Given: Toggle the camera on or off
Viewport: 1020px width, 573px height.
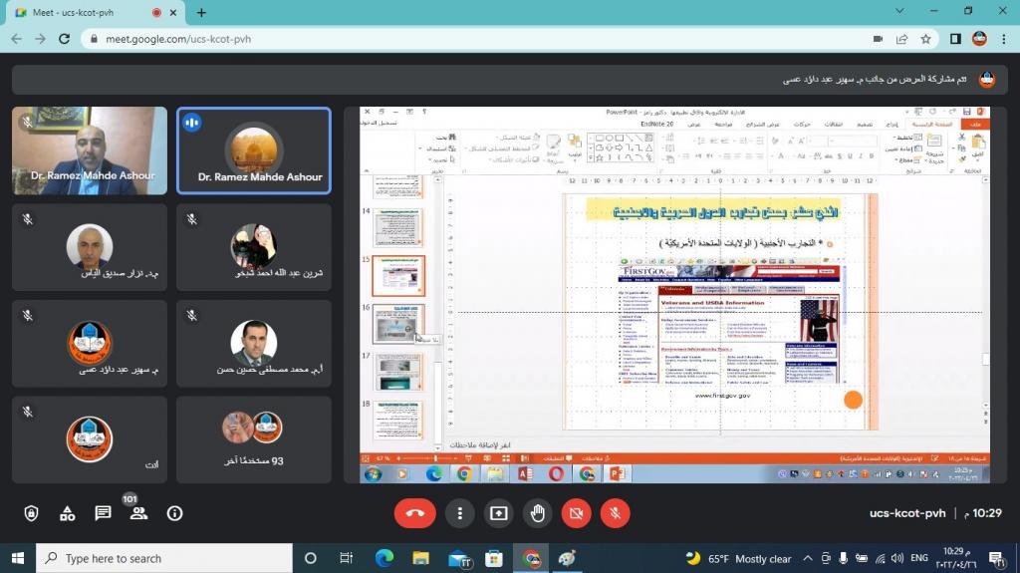Looking at the screenshot, I should (576, 513).
